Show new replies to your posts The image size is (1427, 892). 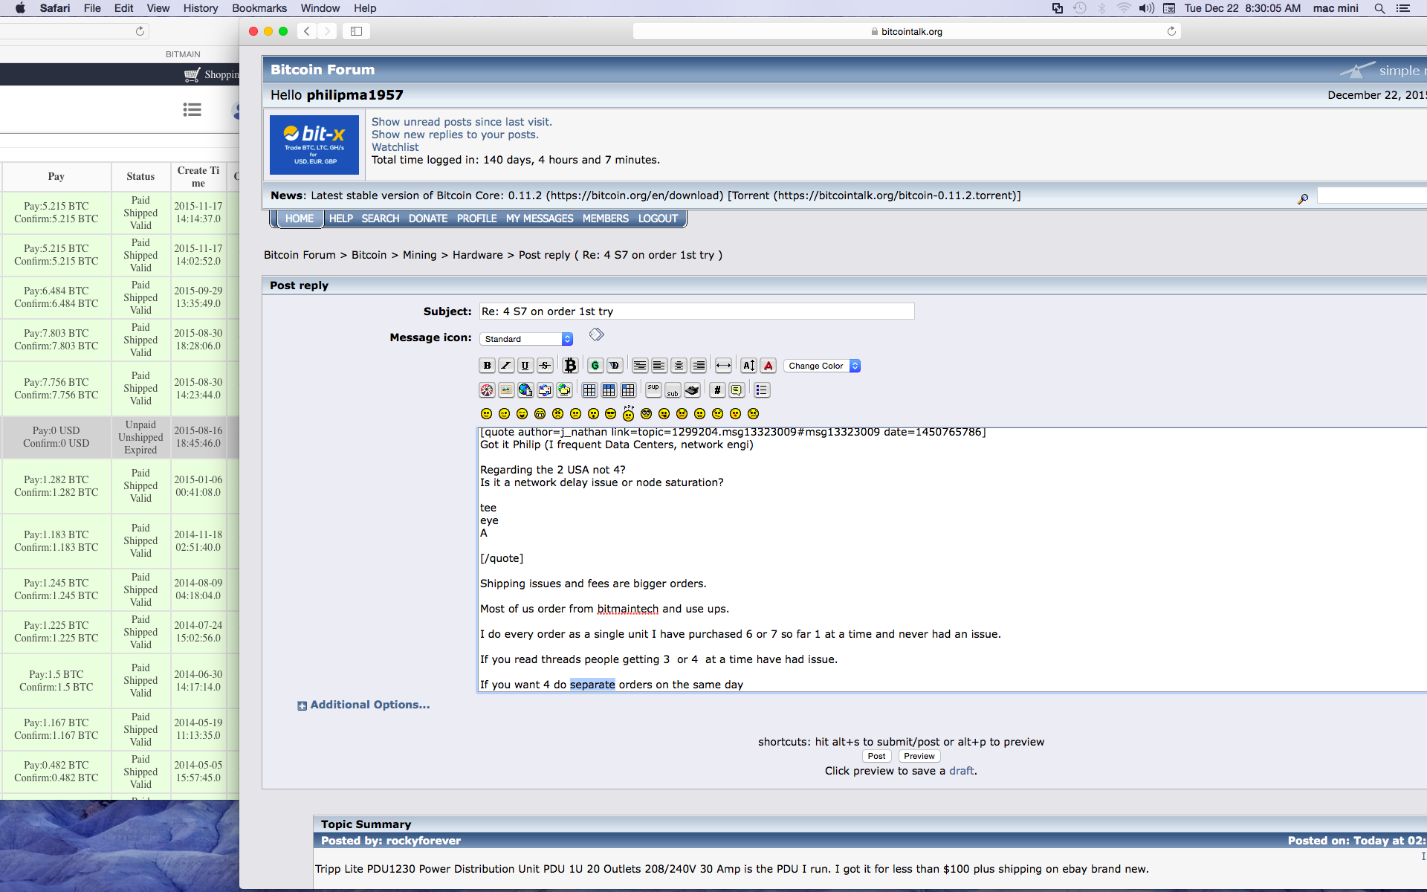[455, 135]
